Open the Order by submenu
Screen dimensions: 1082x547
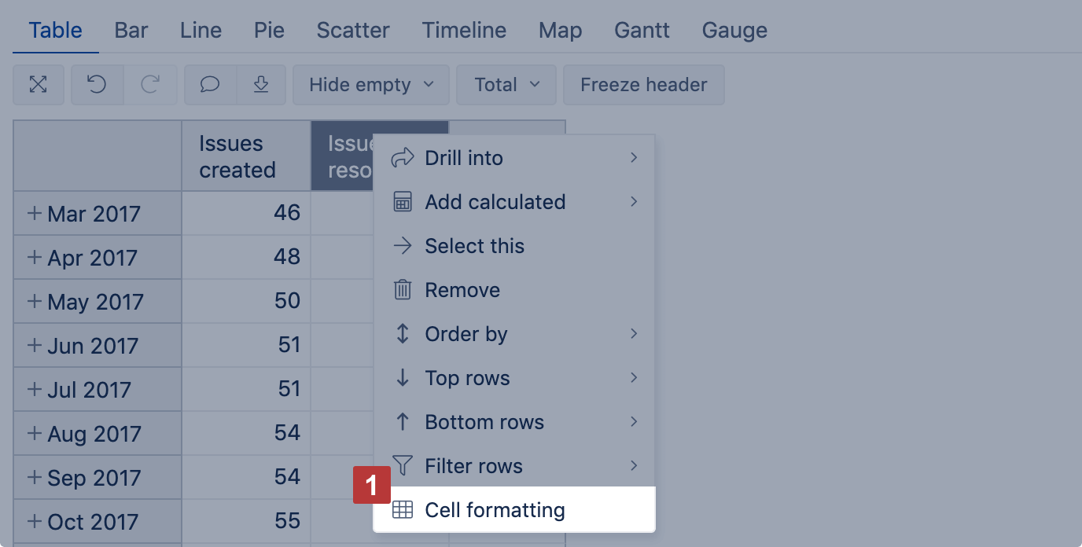(466, 334)
